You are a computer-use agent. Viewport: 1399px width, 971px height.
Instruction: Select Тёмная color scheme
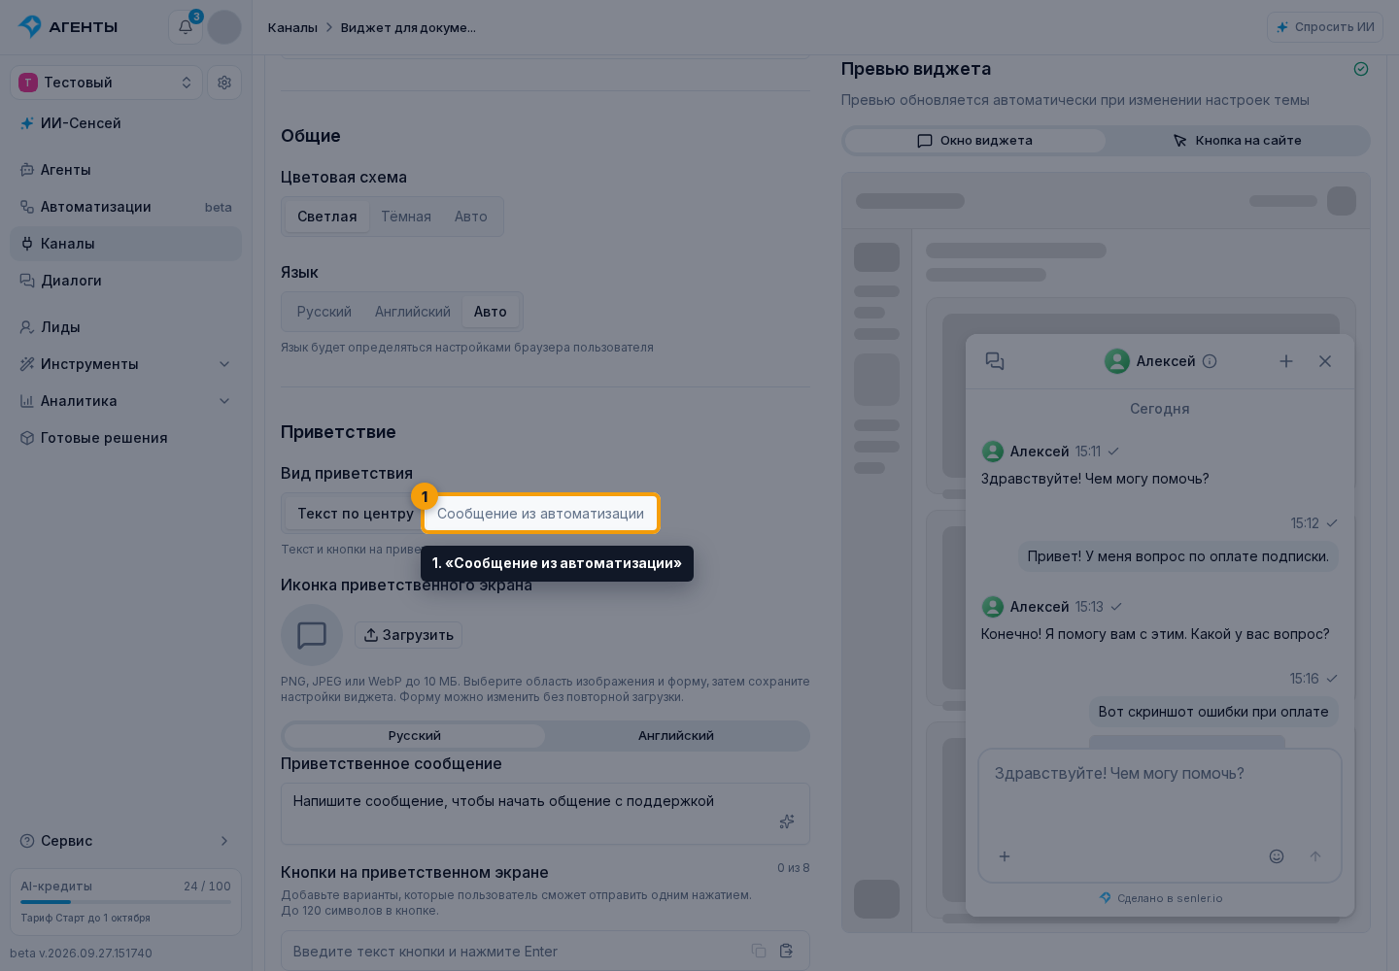(406, 217)
